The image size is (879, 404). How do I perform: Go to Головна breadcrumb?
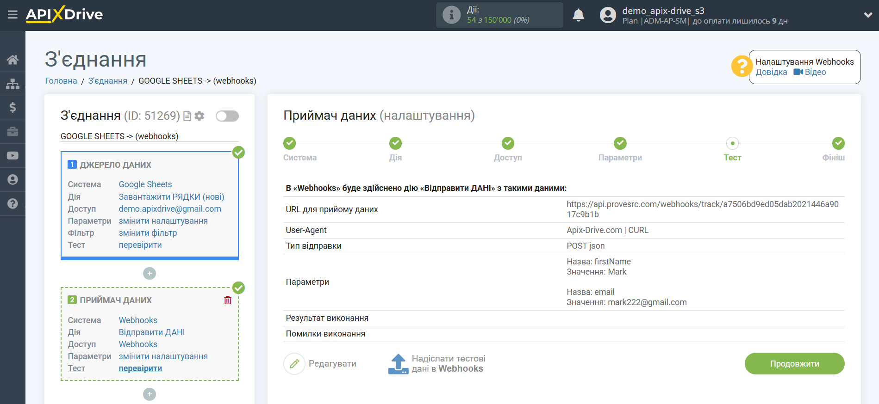click(x=61, y=81)
